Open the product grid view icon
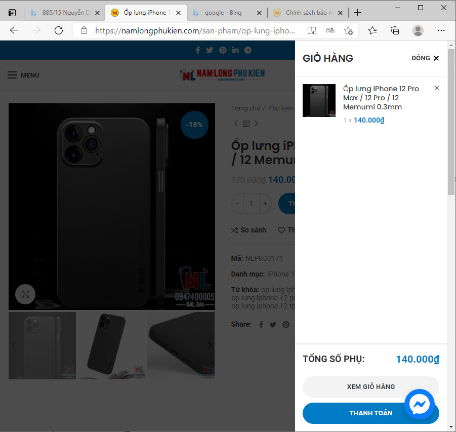Image resolution: width=456 pixels, height=432 pixels. [246, 124]
